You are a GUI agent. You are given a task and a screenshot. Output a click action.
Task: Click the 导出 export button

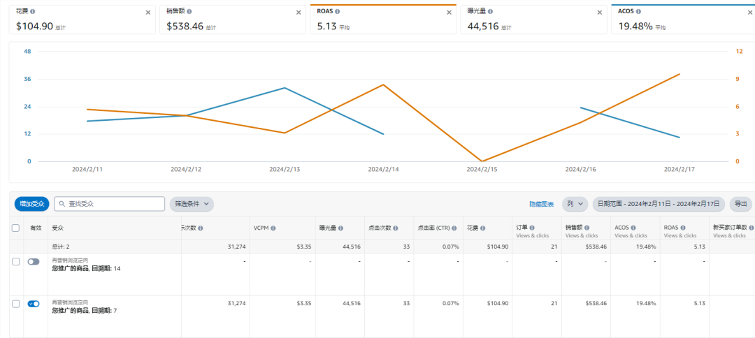tap(740, 204)
